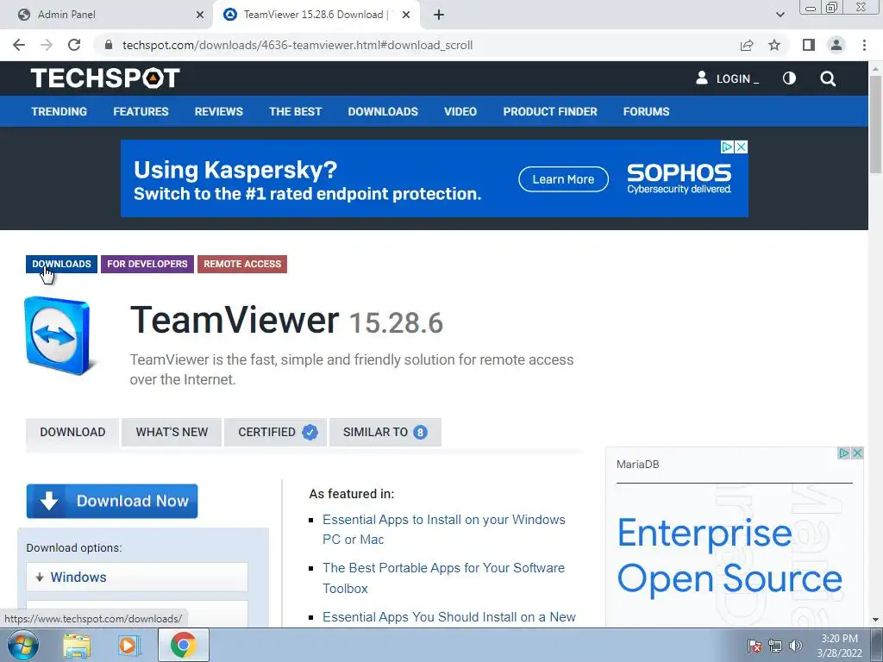
Task: Click the taskbar clock showing 3:20 PM
Action: click(839, 646)
